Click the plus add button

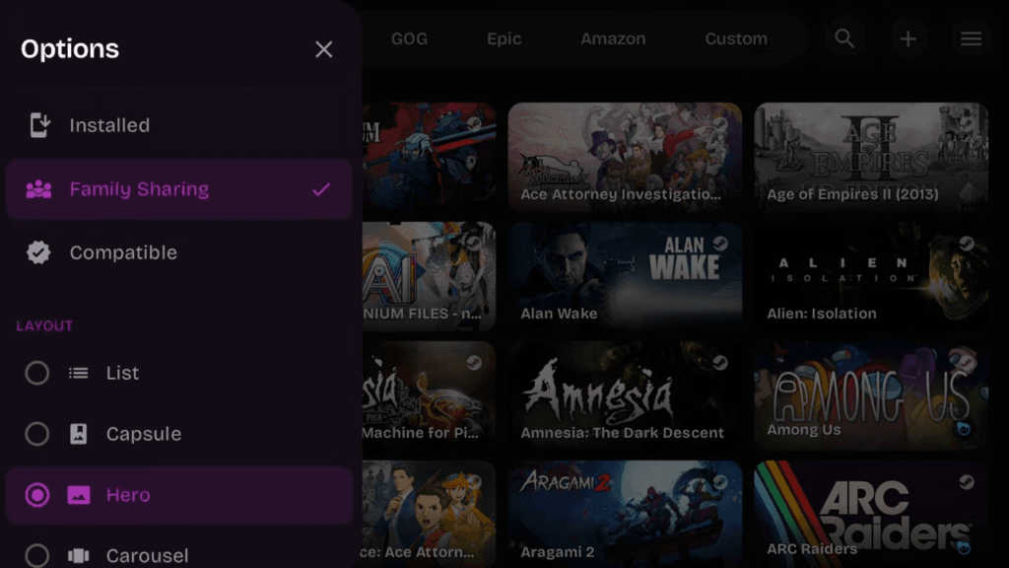pos(908,38)
